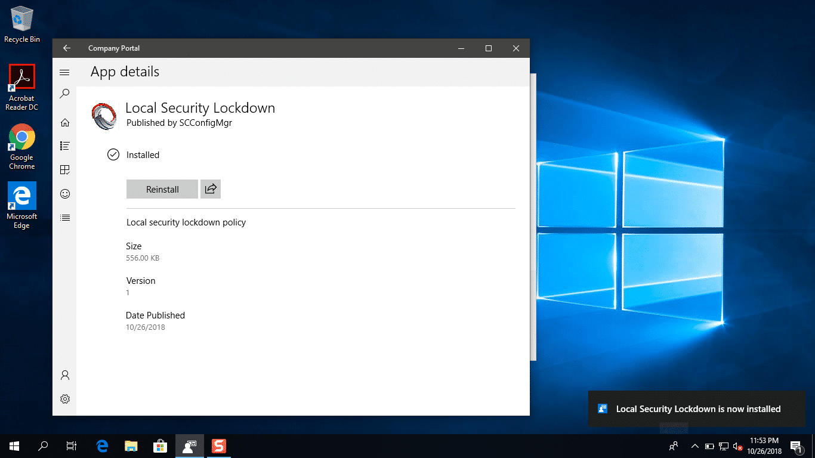Launch Edge from taskbar
Viewport: 815px width, 458px height.
[x=102, y=445]
